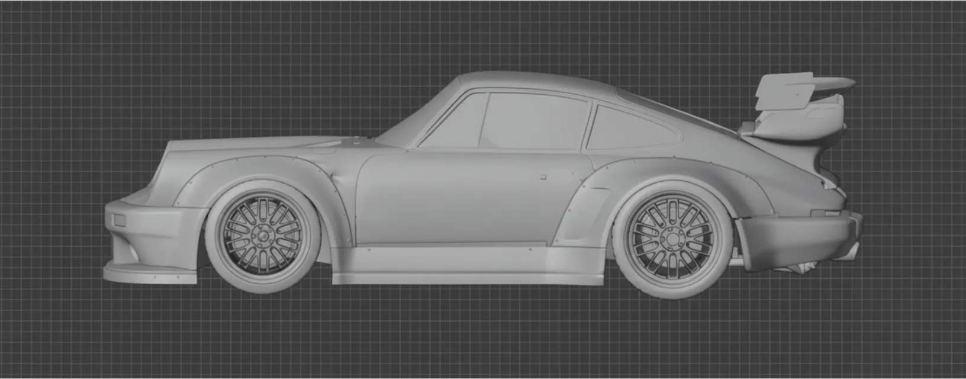This screenshot has width=966, height=379.
Task: Select the front bumper turn signal light
Action: coord(118,220)
